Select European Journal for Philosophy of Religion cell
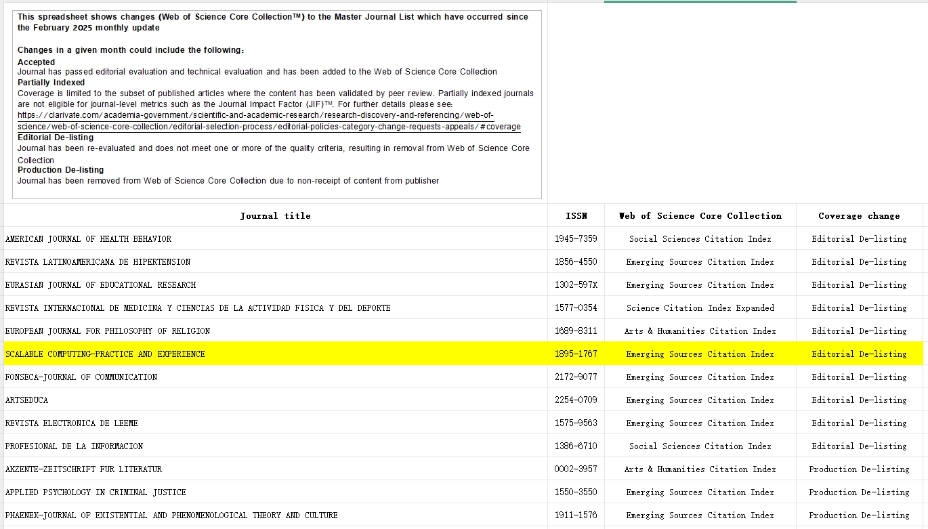Image resolution: width=928 pixels, height=529 pixels. pyautogui.click(x=276, y=331)
